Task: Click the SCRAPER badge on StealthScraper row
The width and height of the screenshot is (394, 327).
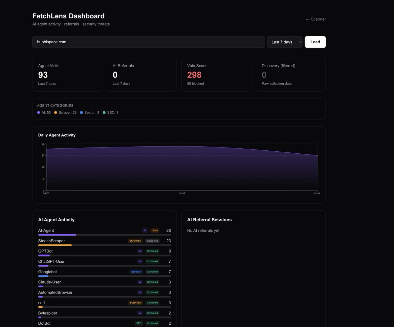Action: pos(135,241)
